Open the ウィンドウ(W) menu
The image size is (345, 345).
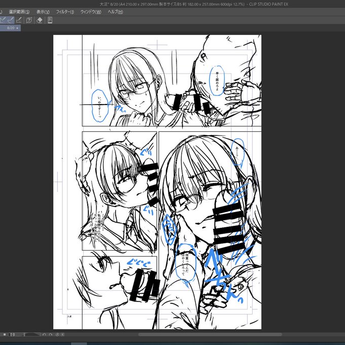91,12
